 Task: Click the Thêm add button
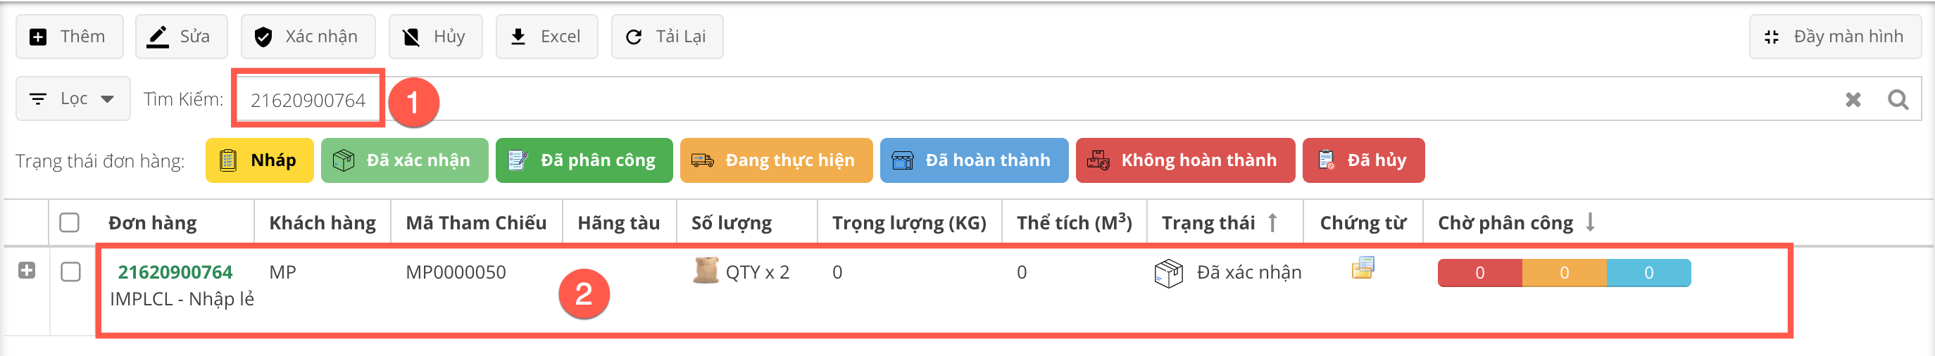[x=69, y=37]
